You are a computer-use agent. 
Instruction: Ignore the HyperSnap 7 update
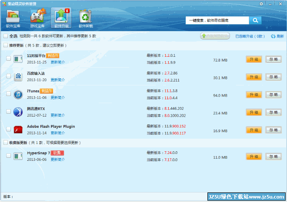pos(274,156)
